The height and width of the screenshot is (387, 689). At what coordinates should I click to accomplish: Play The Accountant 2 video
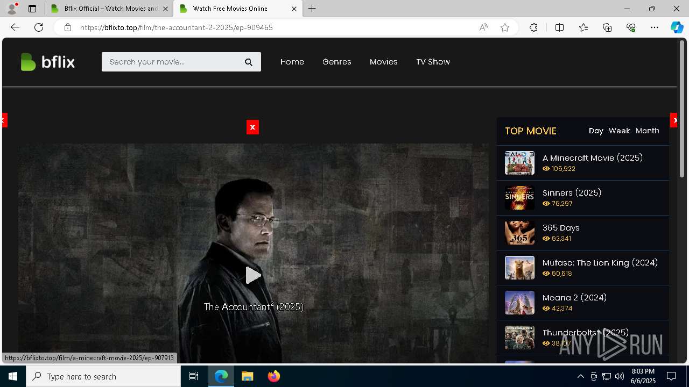click(x=253, y=275)
